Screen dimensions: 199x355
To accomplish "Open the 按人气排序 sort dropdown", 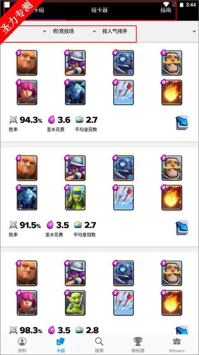I will [117, 32].
